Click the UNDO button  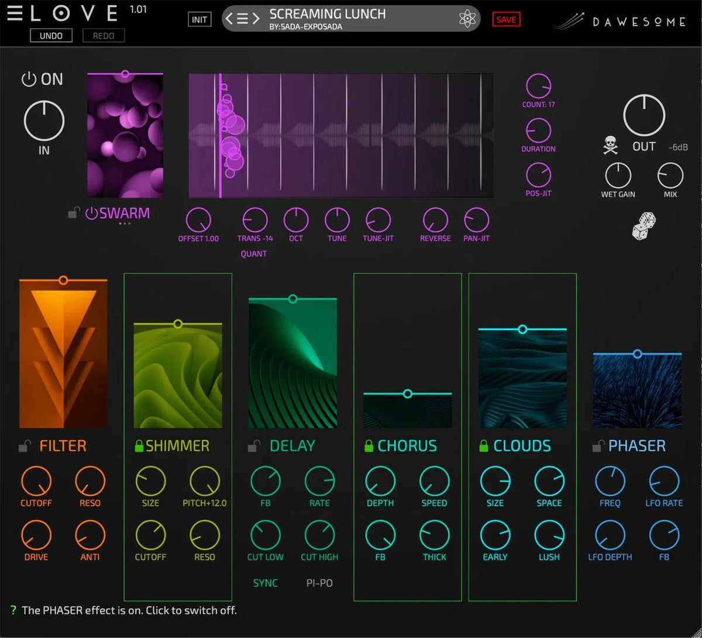(50, 36)
